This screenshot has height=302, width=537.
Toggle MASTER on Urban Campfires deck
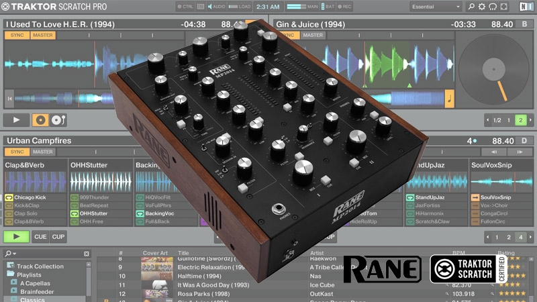pyautogui.click(x=43, y=152)
